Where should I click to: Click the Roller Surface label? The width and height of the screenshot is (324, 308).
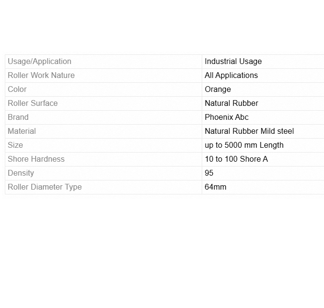(33, 103)
